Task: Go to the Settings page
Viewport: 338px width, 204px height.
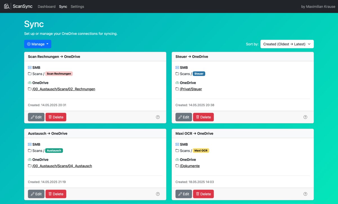Action: click(x=77, y=6)
